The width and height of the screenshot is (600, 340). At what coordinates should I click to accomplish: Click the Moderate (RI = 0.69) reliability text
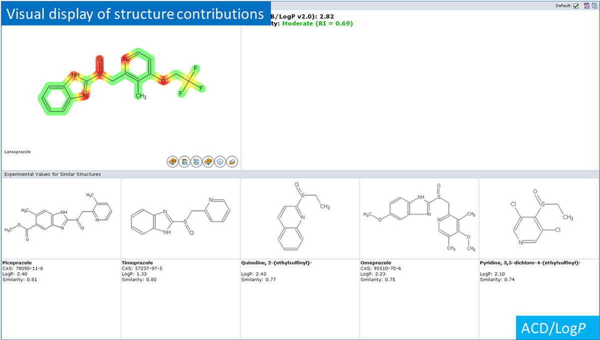coord(318,23)
